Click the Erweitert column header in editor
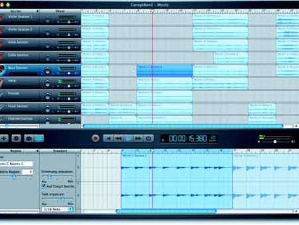 coord(60,151)
